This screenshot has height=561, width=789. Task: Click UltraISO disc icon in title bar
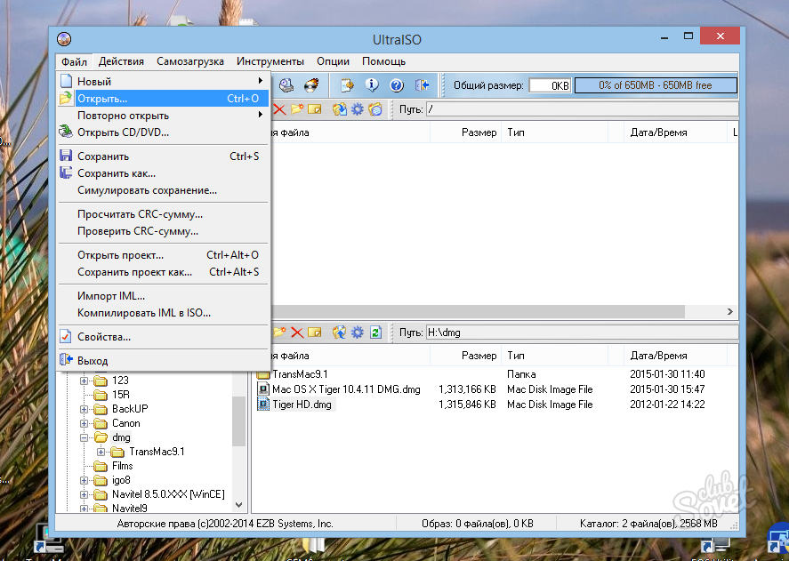(64, 39)
